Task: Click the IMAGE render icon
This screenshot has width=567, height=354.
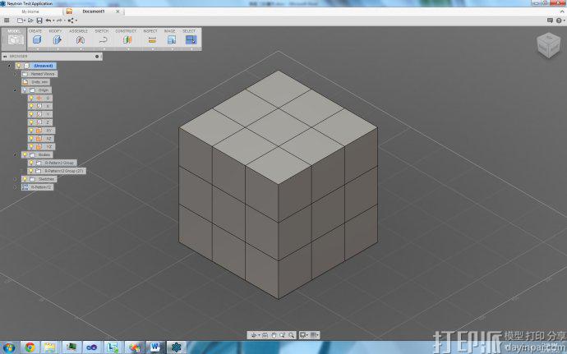Action: click(x=172, y=39)
